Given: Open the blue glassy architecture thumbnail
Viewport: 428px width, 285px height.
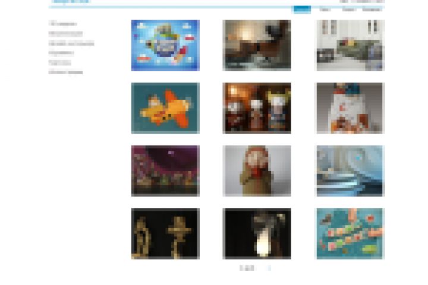Looking at the screenshot, I should click(x=351, y=171).
